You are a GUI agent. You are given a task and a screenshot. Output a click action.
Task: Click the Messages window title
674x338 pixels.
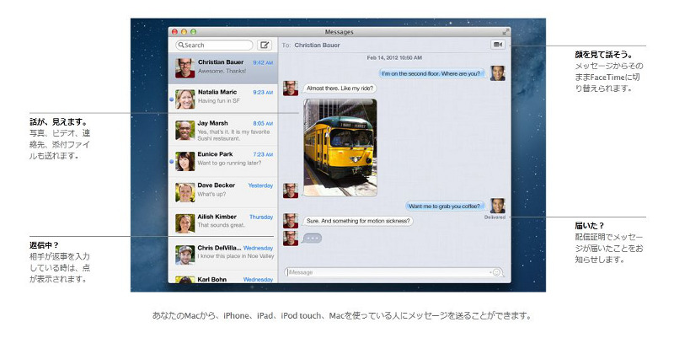340,32
